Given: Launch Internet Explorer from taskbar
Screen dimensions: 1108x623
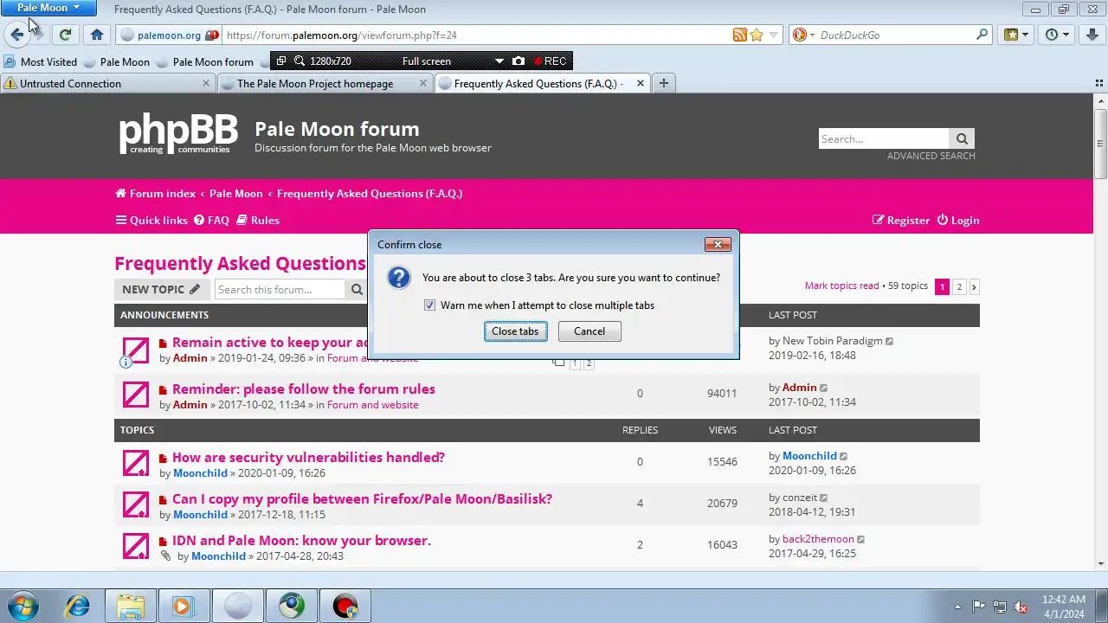Looking at the screenshot, I should coord(78,606).
